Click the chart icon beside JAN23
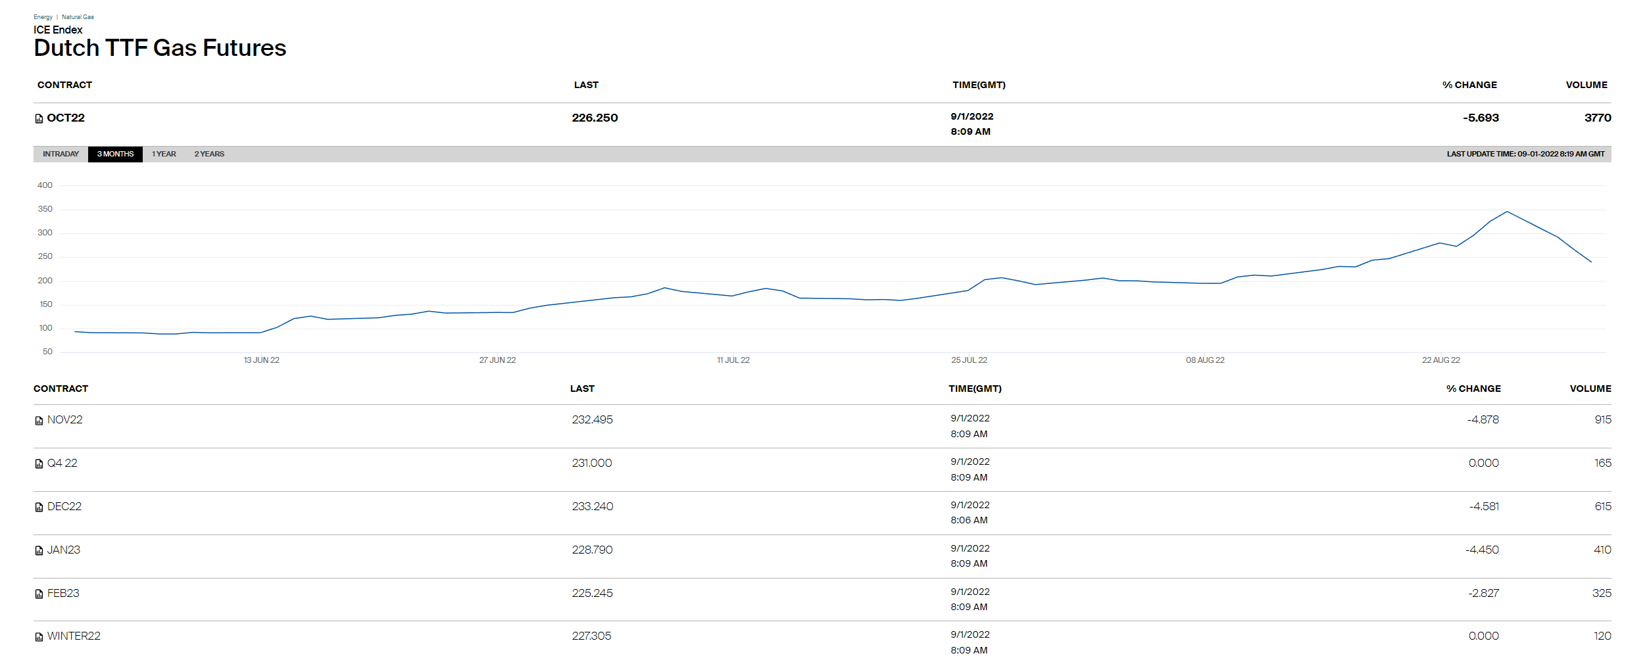This screenshot has width=1649, height=664. click(39, 551)
